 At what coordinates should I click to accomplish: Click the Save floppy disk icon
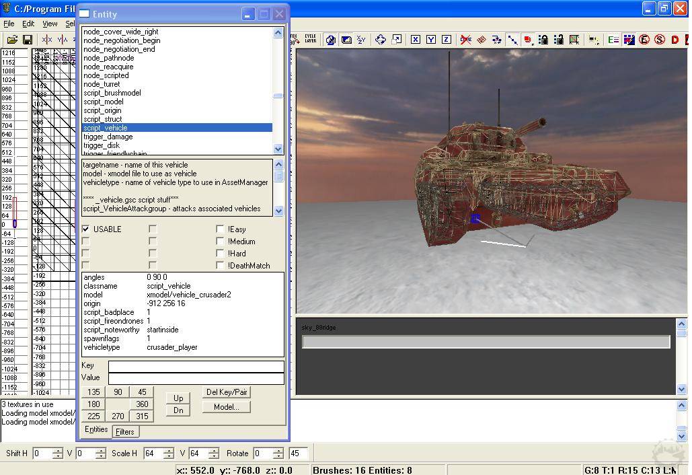(28, 40)
